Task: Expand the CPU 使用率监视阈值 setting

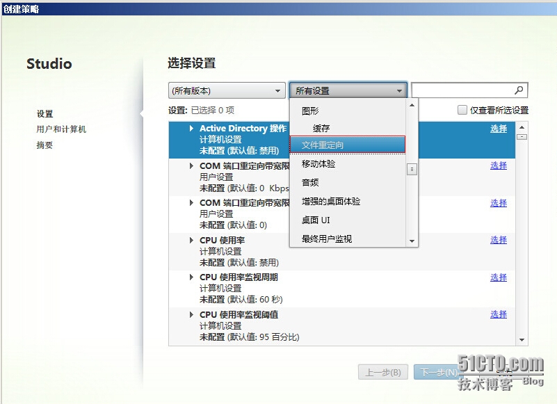Action: coord(191,314)
